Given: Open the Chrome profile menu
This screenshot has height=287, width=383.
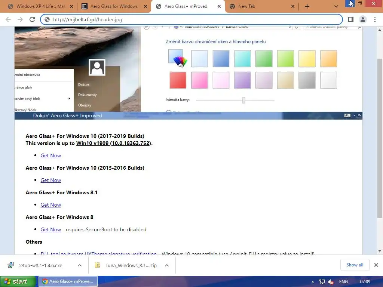Looking at the screenshot, I should pos(363,19).
